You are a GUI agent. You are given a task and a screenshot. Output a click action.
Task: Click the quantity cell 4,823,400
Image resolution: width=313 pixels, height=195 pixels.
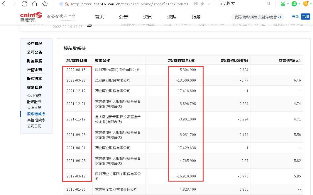188,189
